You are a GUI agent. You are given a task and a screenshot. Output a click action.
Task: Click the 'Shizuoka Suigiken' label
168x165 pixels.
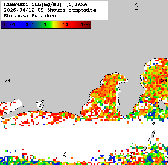30,16
